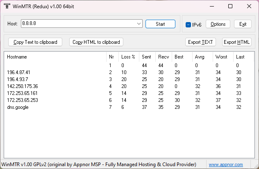Click the Exit button

point(243,24)
